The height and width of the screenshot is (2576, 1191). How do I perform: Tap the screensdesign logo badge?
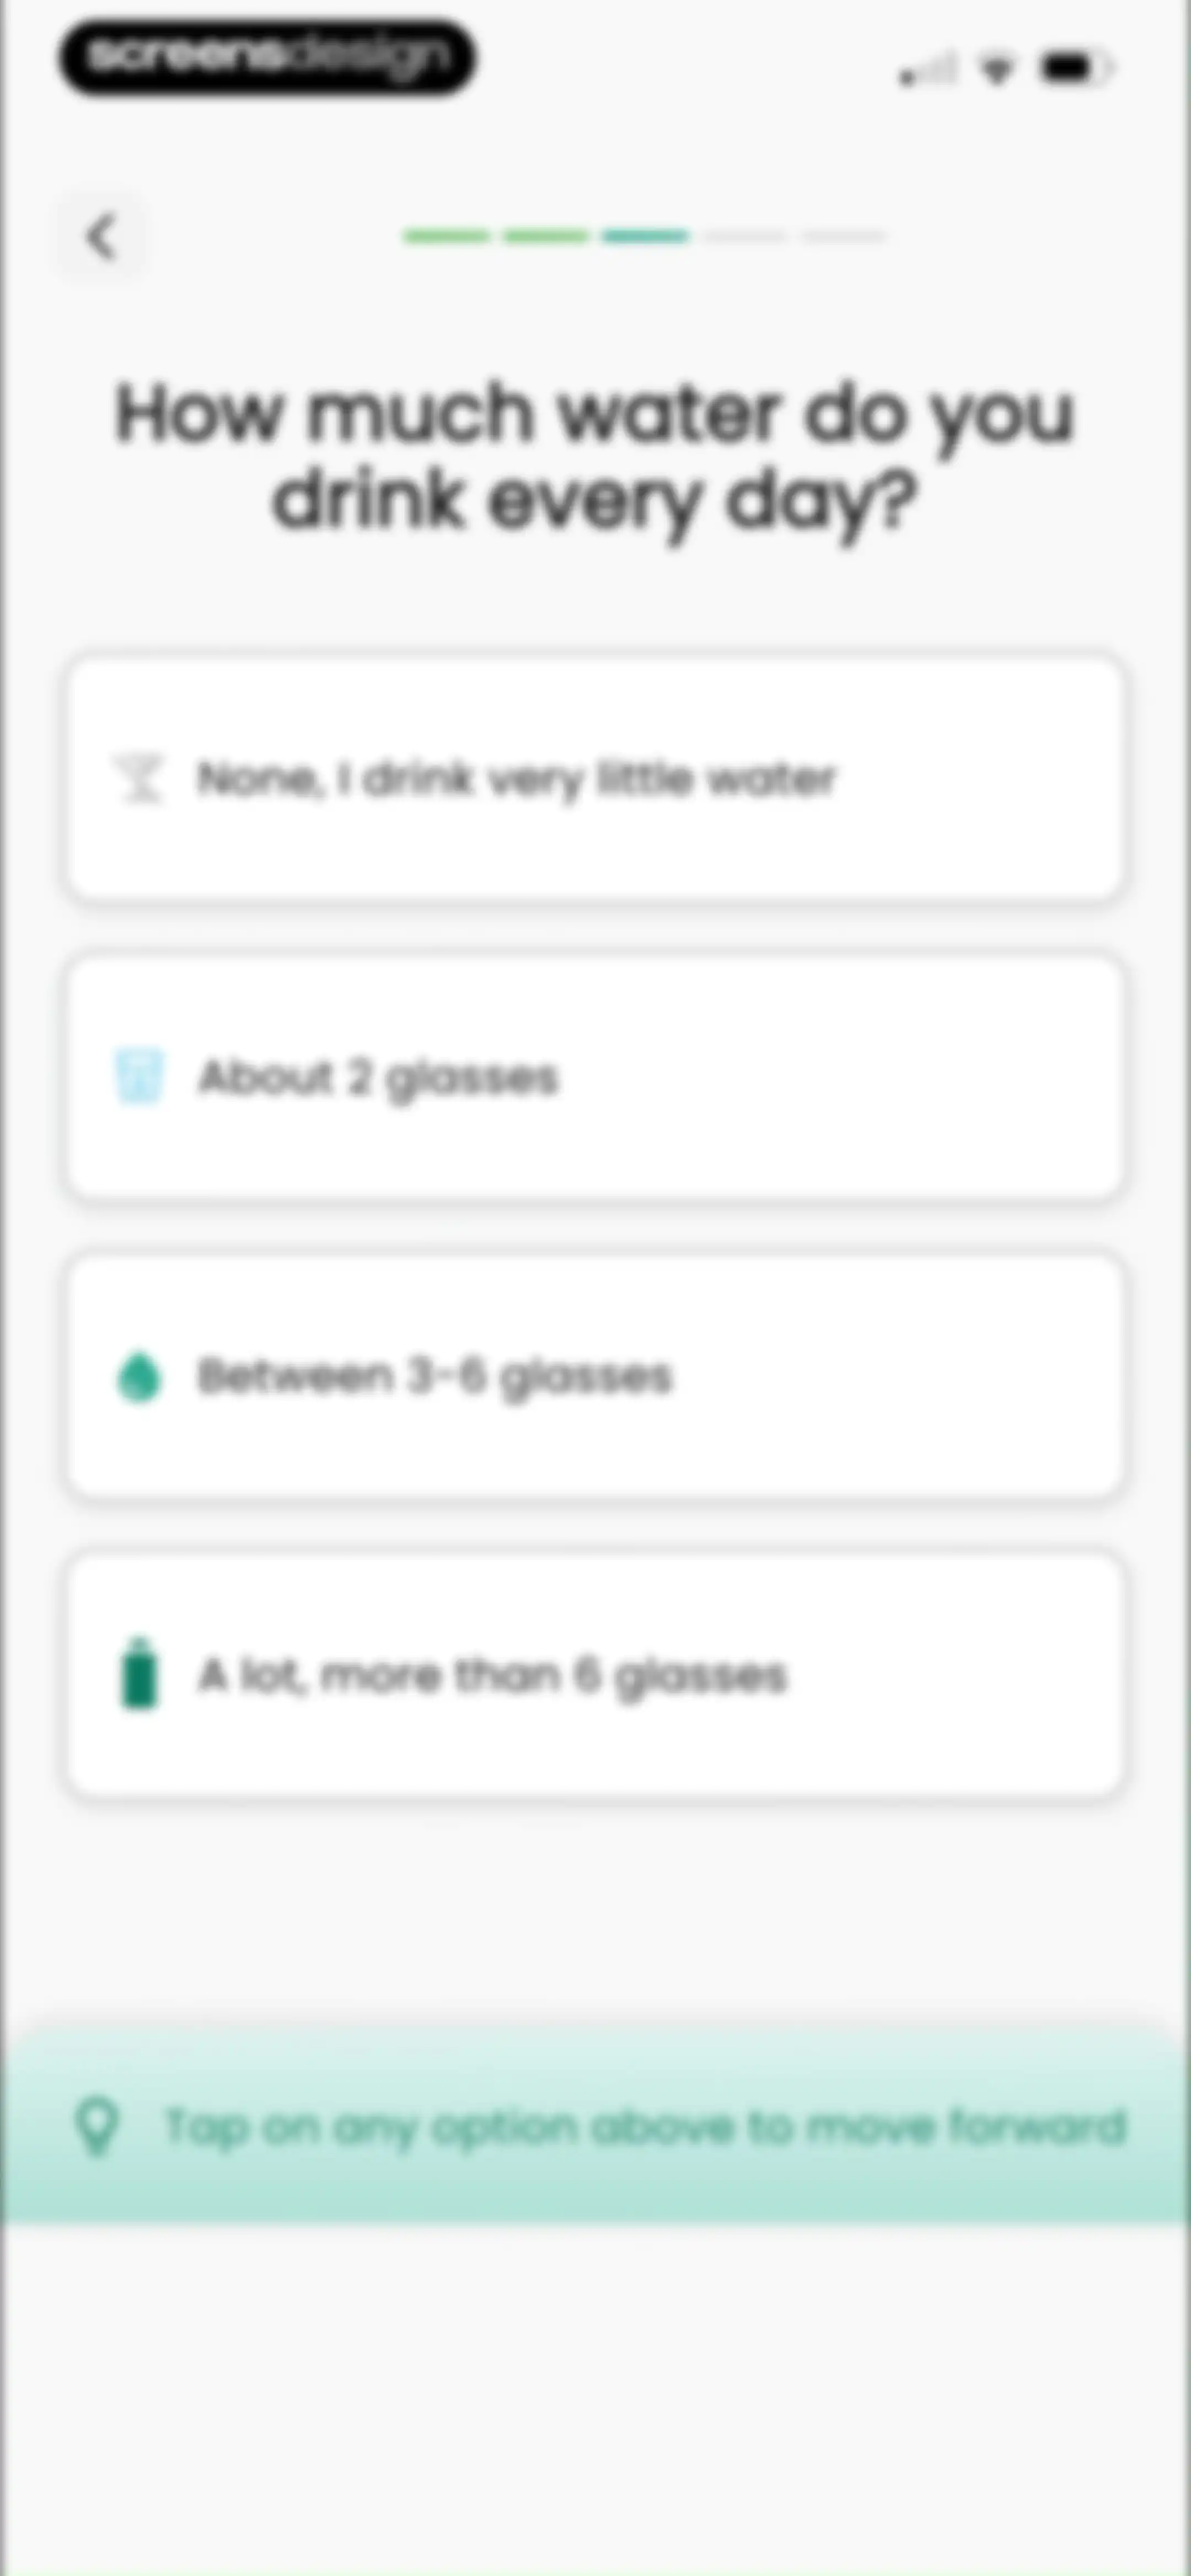point(267,57)
